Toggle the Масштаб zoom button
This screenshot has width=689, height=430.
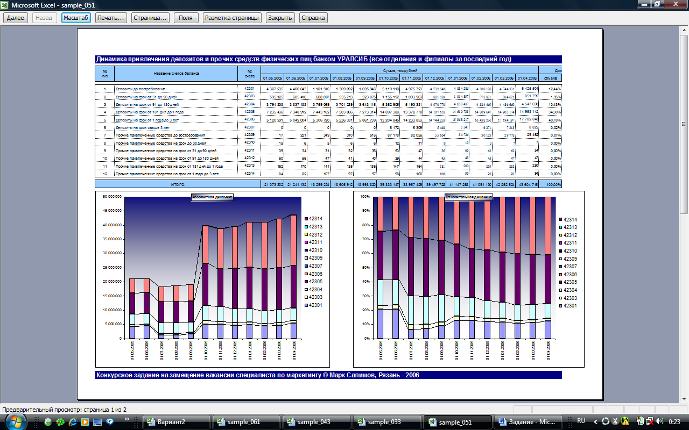click(x=76, y=18)
